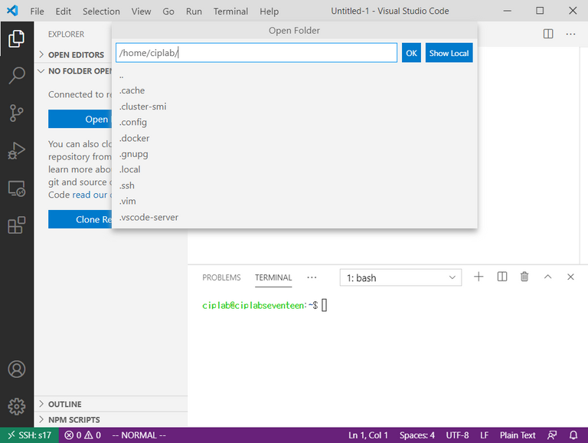Click LF end-of-line selector
The height and width of the screenshot is (443, 588).
[484, 435]
